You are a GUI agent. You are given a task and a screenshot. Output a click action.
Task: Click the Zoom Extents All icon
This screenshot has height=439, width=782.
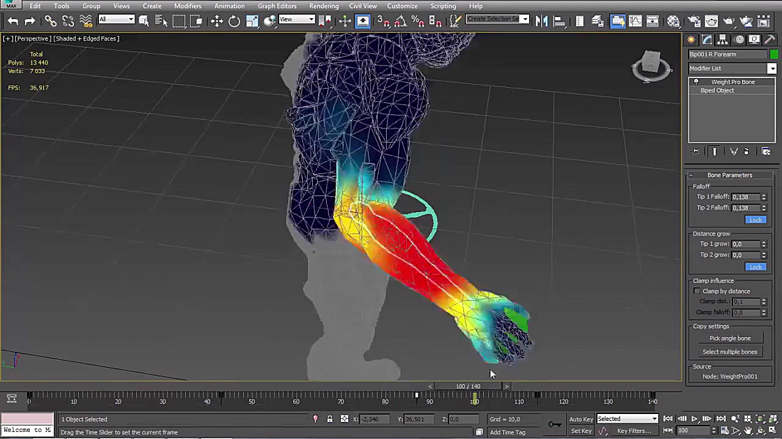[x=772, y=419]
